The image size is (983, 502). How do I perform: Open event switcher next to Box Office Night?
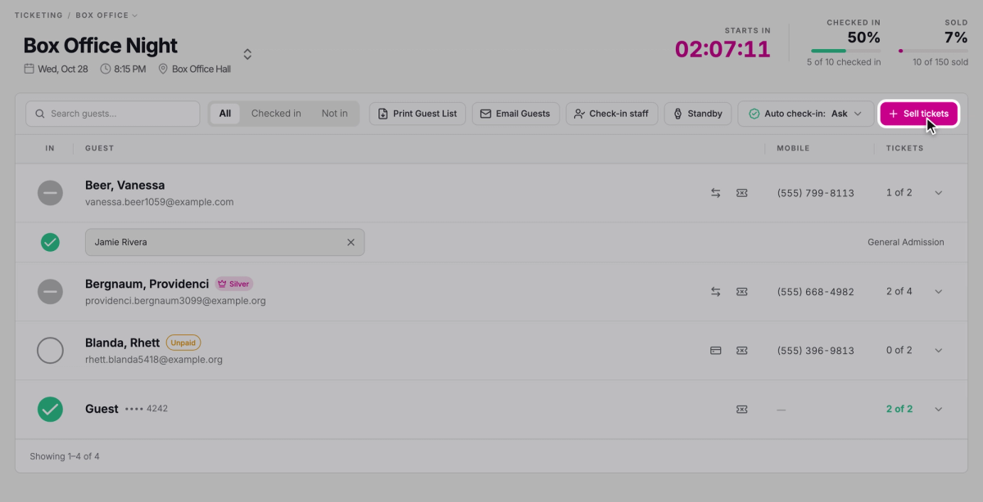247,54
